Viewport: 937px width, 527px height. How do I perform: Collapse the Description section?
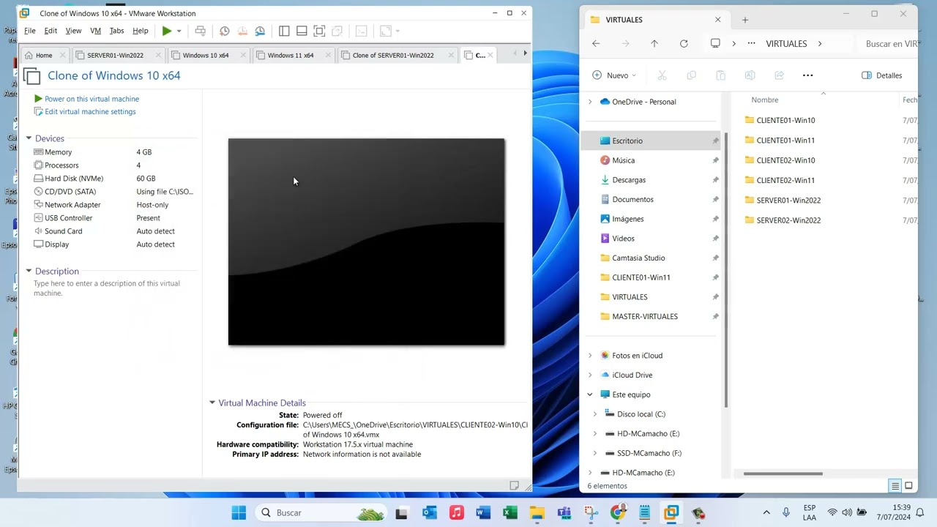29,271
